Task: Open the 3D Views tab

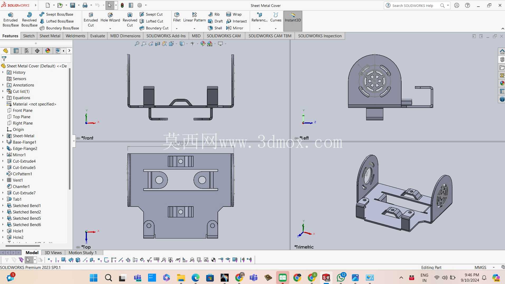Action: point(53,253)
